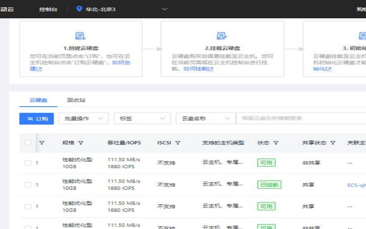Click the filter icon on 规格 column
366x229 pixels.
coord(81,143)
